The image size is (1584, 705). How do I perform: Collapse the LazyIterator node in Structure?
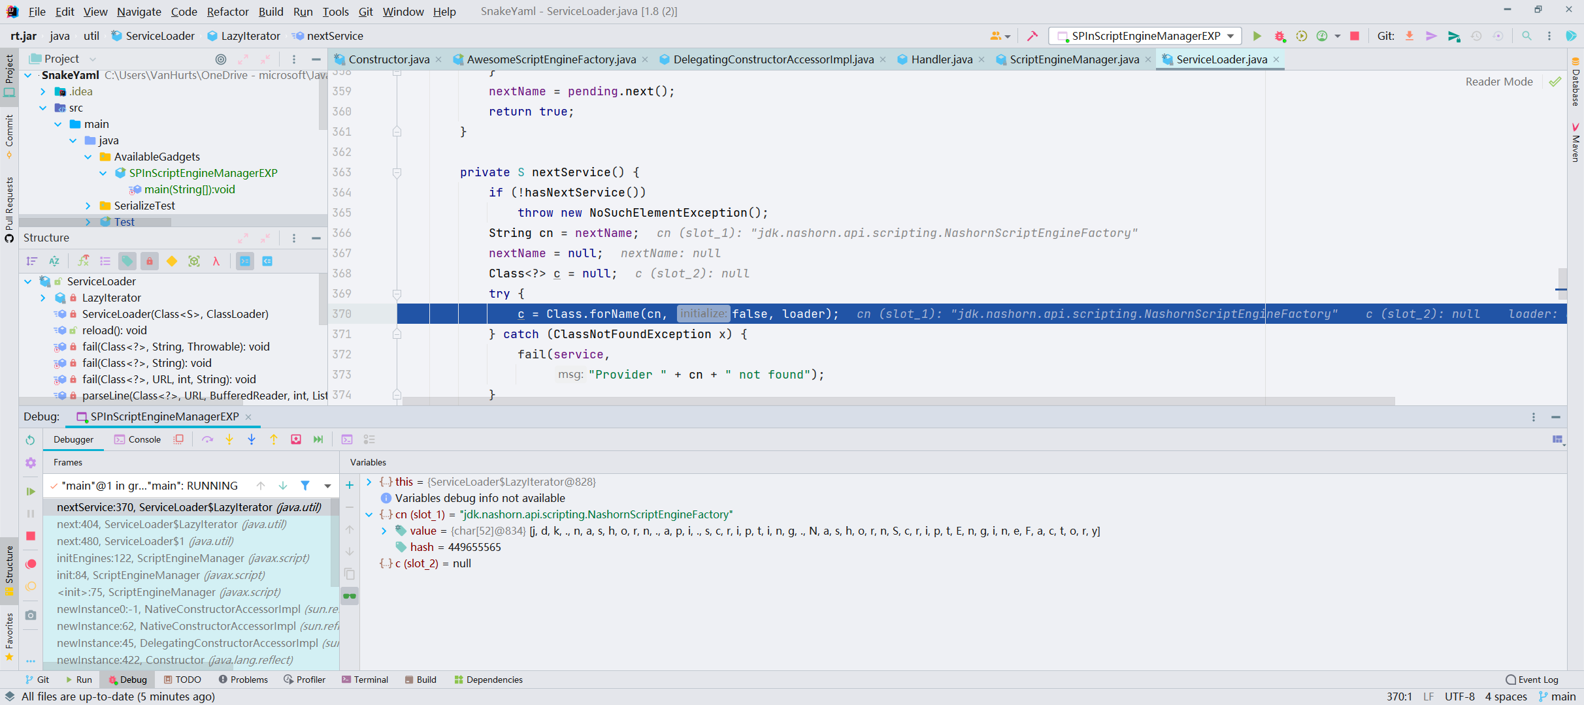coord(43,298)
